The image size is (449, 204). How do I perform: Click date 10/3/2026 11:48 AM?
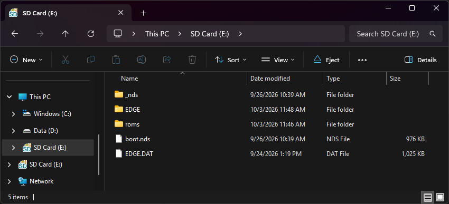click(278, 110)
